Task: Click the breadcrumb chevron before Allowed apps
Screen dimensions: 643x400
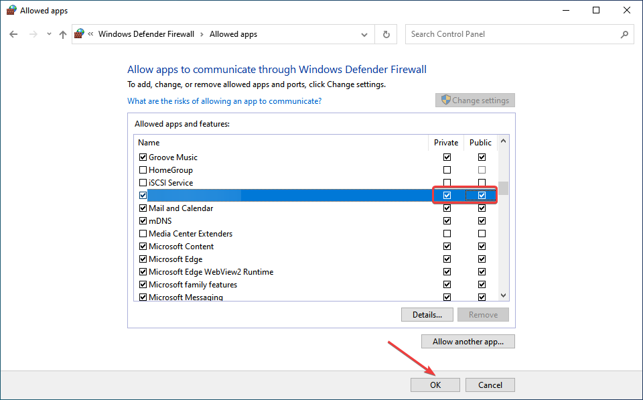Action: point(202,34)
